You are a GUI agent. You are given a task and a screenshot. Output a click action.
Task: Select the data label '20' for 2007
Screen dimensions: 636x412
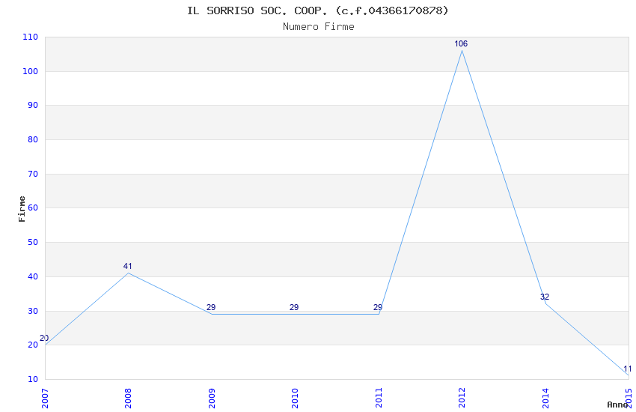click(44, 338)
